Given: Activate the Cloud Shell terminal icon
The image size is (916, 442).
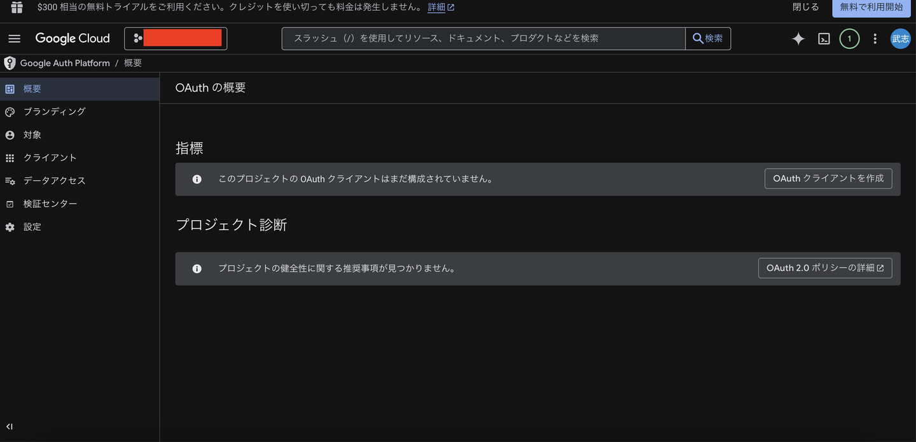Looking at the screenshot, I should click(x=824, y=39).
